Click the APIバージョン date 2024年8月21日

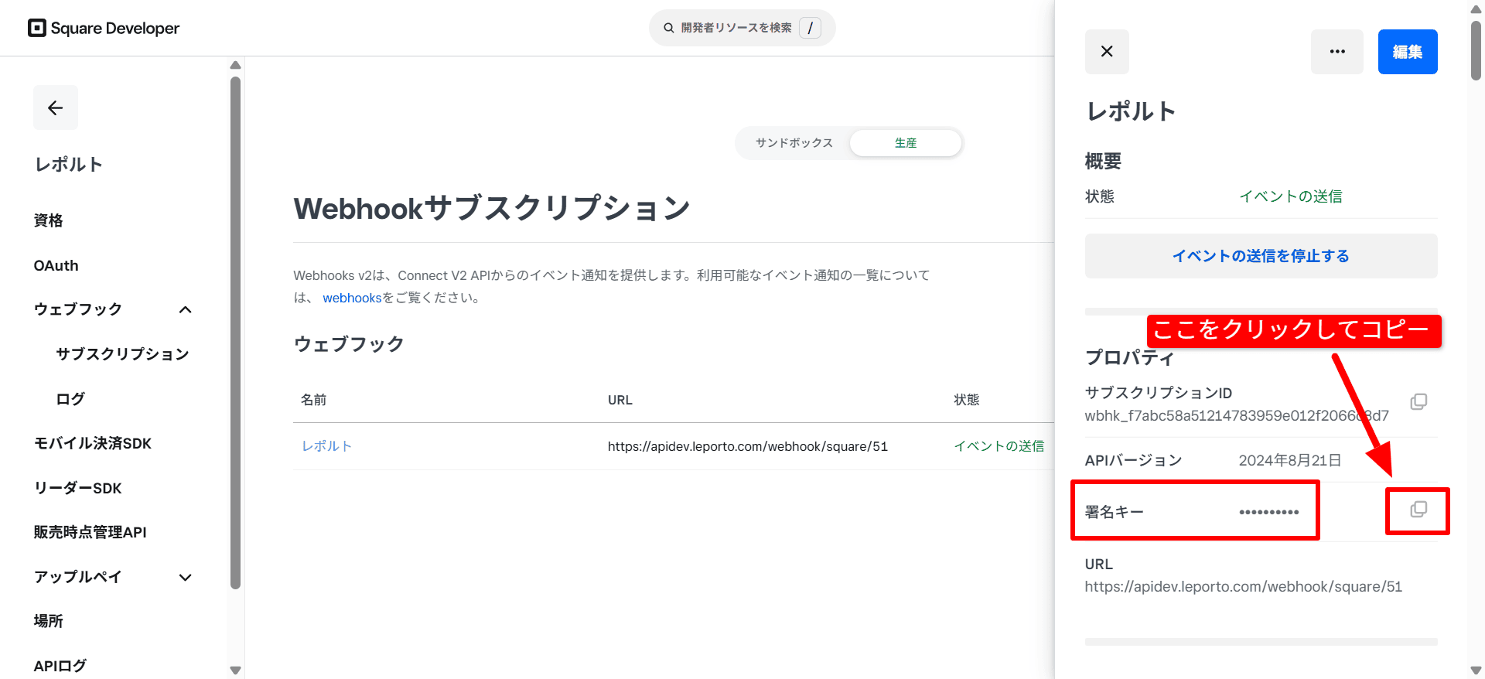1289,460
